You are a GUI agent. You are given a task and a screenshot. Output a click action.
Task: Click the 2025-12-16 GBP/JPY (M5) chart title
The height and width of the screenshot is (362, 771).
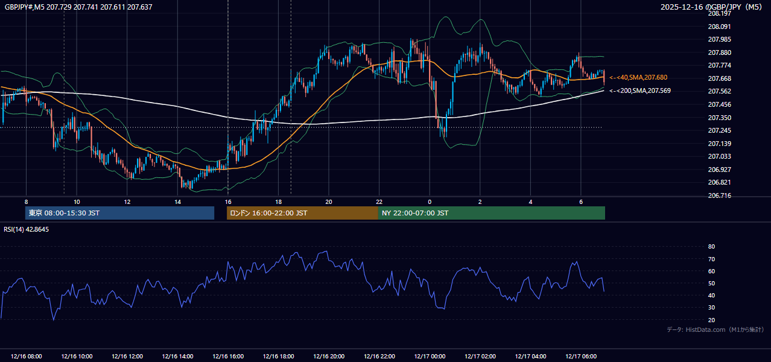tap(712, 7)
